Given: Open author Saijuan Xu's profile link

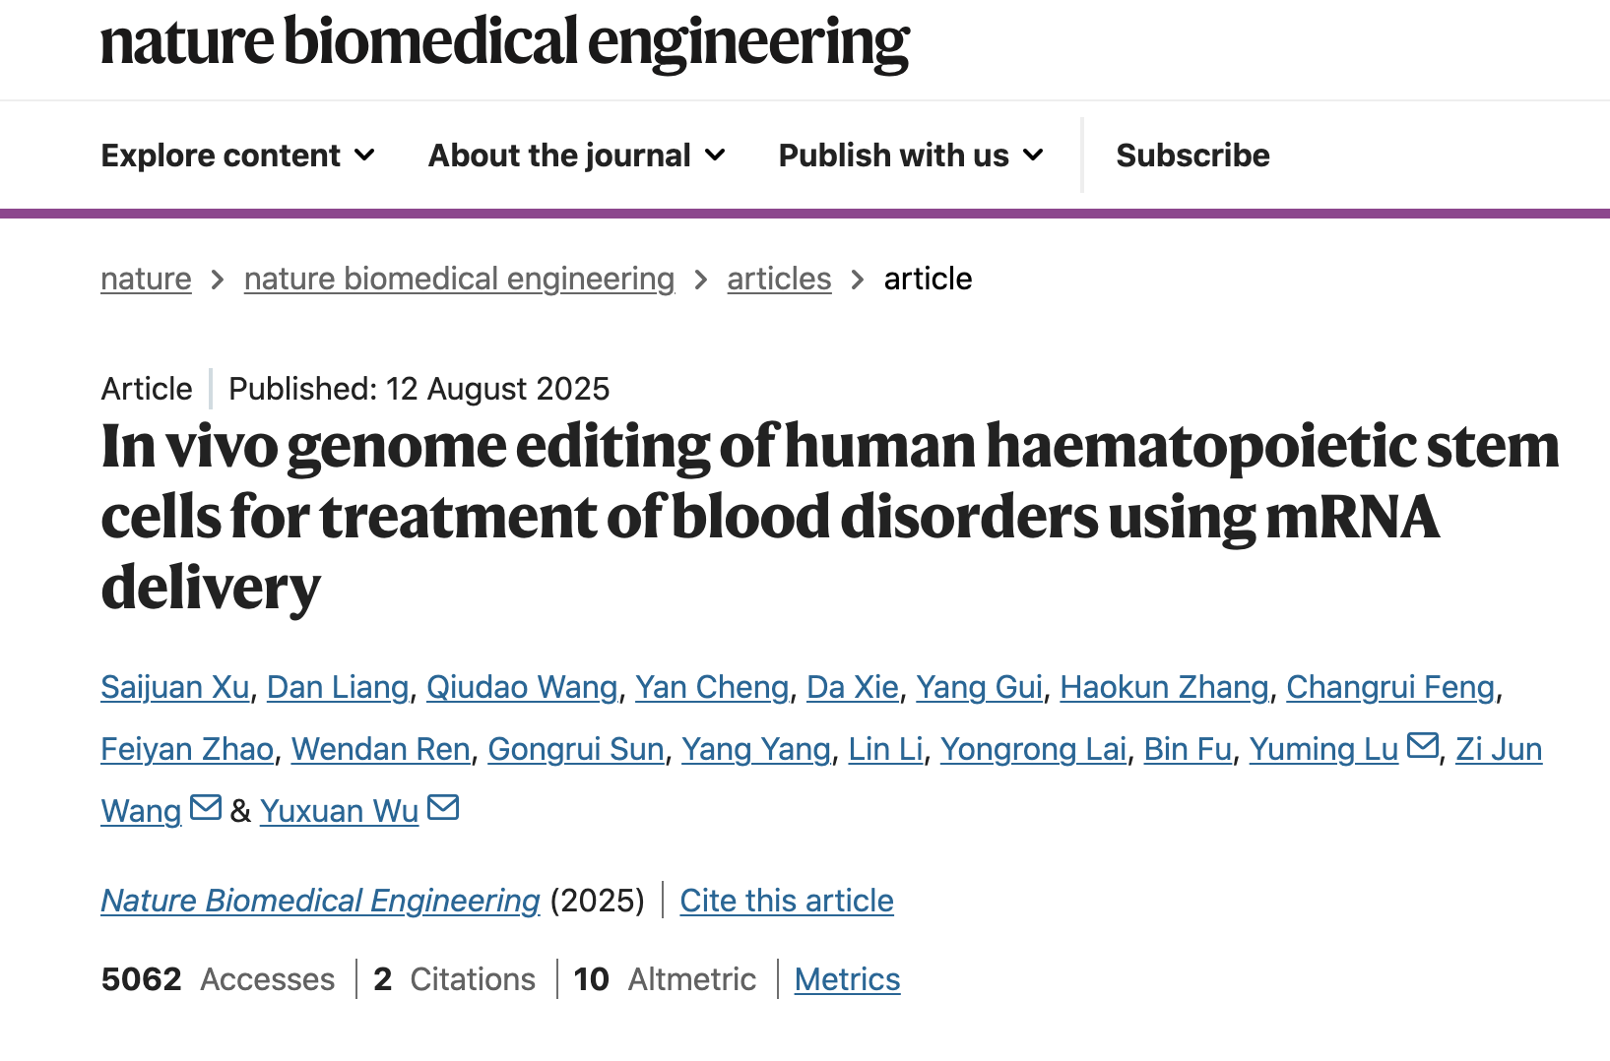Looking at the screenshot, I should (175, 687).
